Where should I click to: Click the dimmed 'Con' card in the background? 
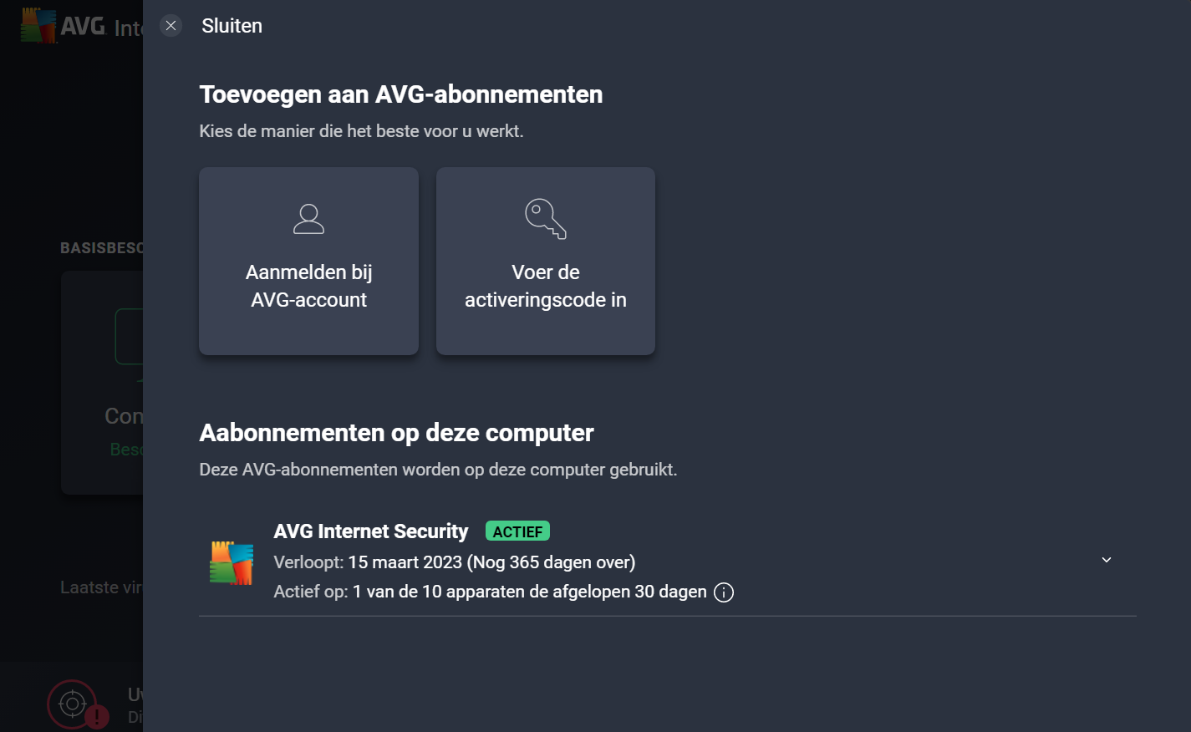(123, 416)
